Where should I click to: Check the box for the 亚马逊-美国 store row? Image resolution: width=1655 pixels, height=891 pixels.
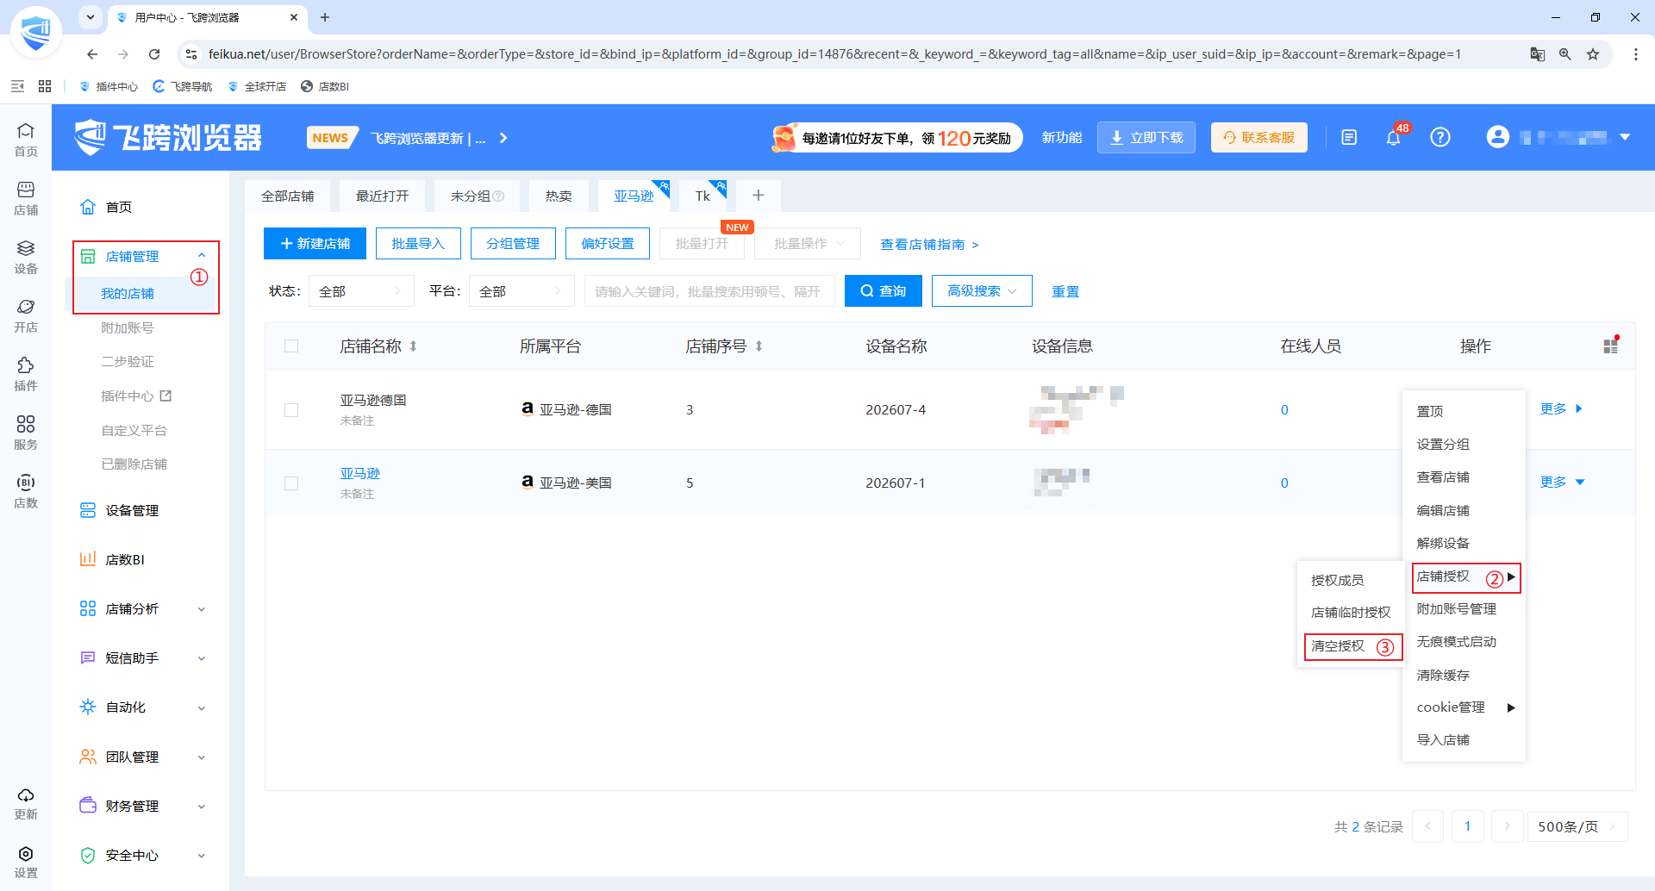coord(291,483)
